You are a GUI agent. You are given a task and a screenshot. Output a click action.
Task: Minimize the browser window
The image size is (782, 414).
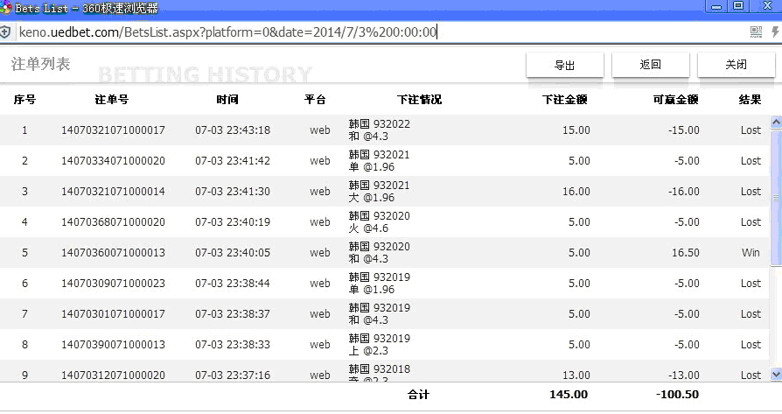[716, 6]
